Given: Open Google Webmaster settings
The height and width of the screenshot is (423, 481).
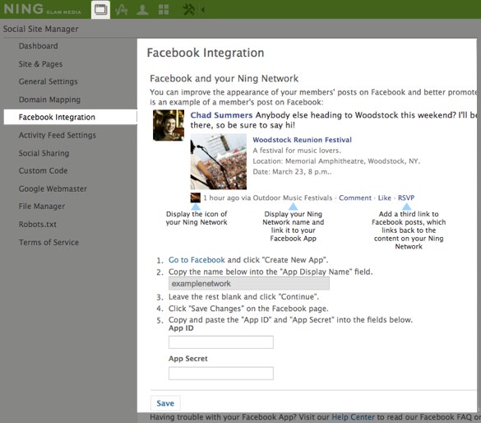Looking at the screenshot, I should click(x=53, y=188).
